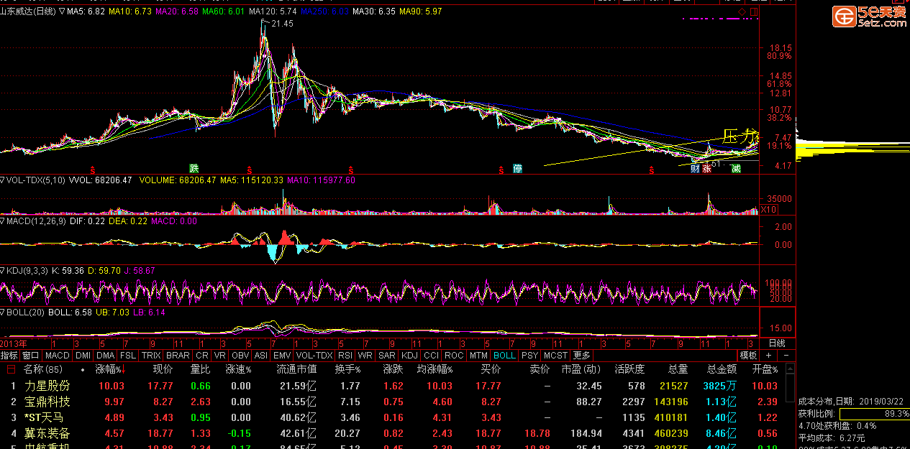Switch to the PSY indicator tab
Viewport: 910px width, 449px height.
click(x=529, y=355)
